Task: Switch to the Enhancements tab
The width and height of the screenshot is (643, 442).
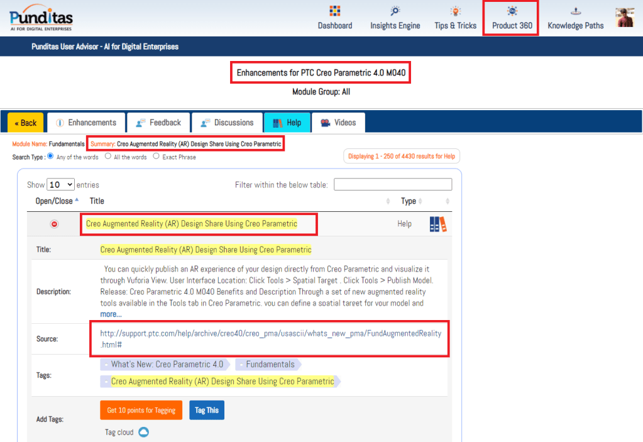Action: point(86,123)
